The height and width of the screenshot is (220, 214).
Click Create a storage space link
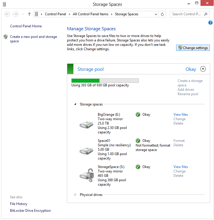(x=190, y=83)
